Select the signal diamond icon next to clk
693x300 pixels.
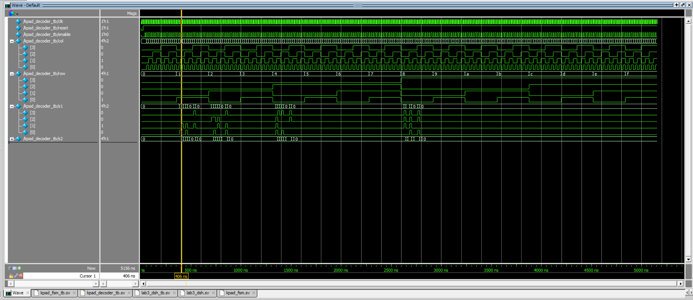tap(18, 21)
